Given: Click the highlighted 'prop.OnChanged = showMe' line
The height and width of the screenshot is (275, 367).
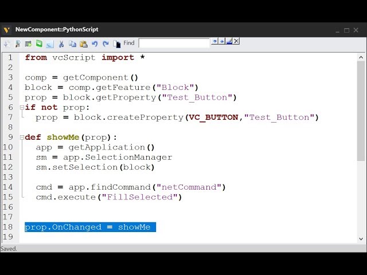Looking at the screenshot, I should (x=91, y=227).
